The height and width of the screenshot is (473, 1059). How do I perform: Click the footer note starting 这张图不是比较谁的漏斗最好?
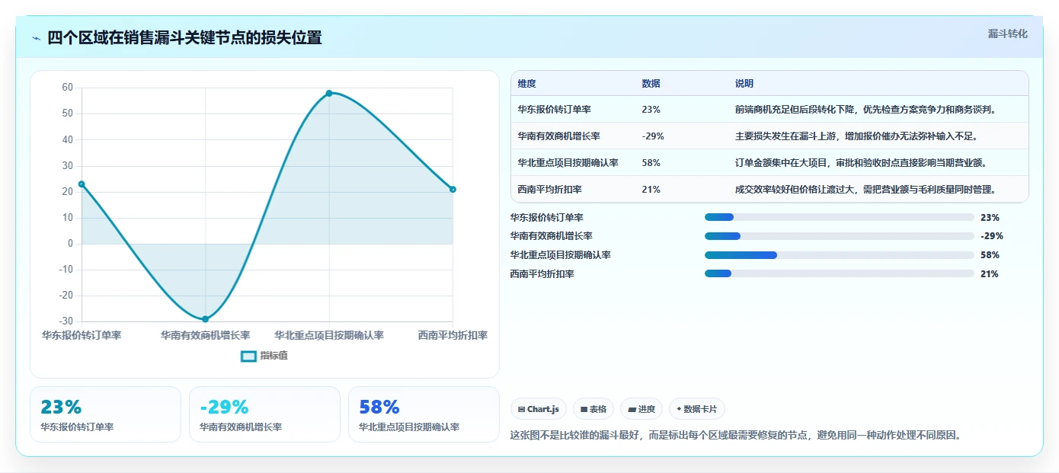pyautogui.click(x=736, y=436)
